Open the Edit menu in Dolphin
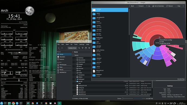Viewport: 187px width, 105px height. 63,44
